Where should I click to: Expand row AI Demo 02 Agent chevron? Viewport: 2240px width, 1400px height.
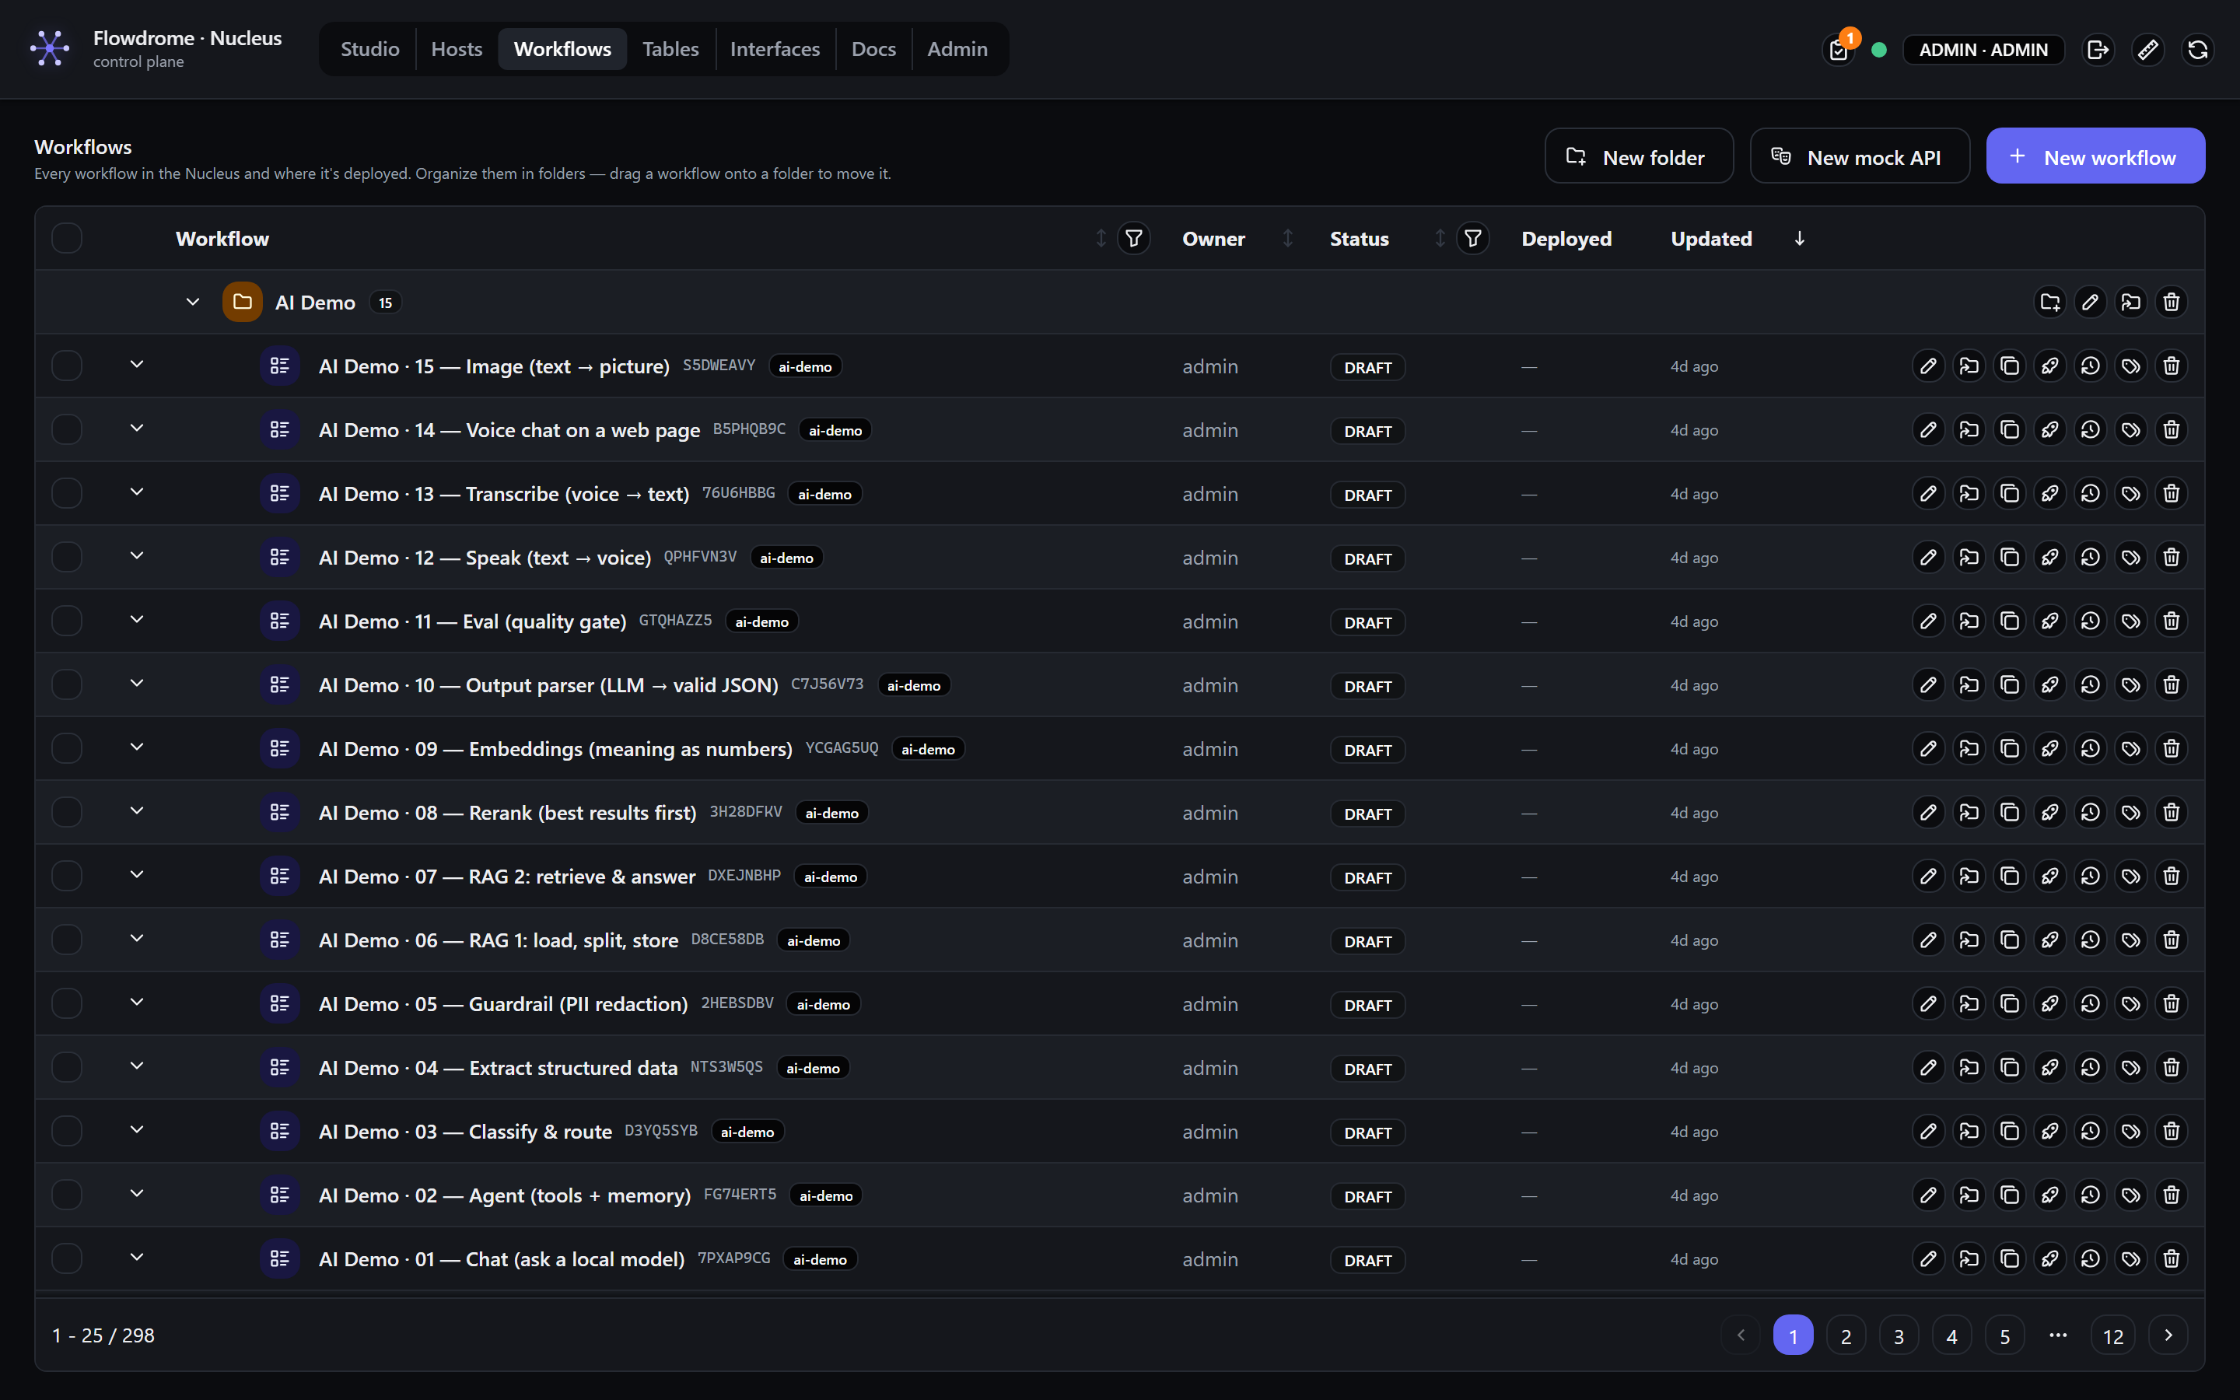click(137, 1195)
